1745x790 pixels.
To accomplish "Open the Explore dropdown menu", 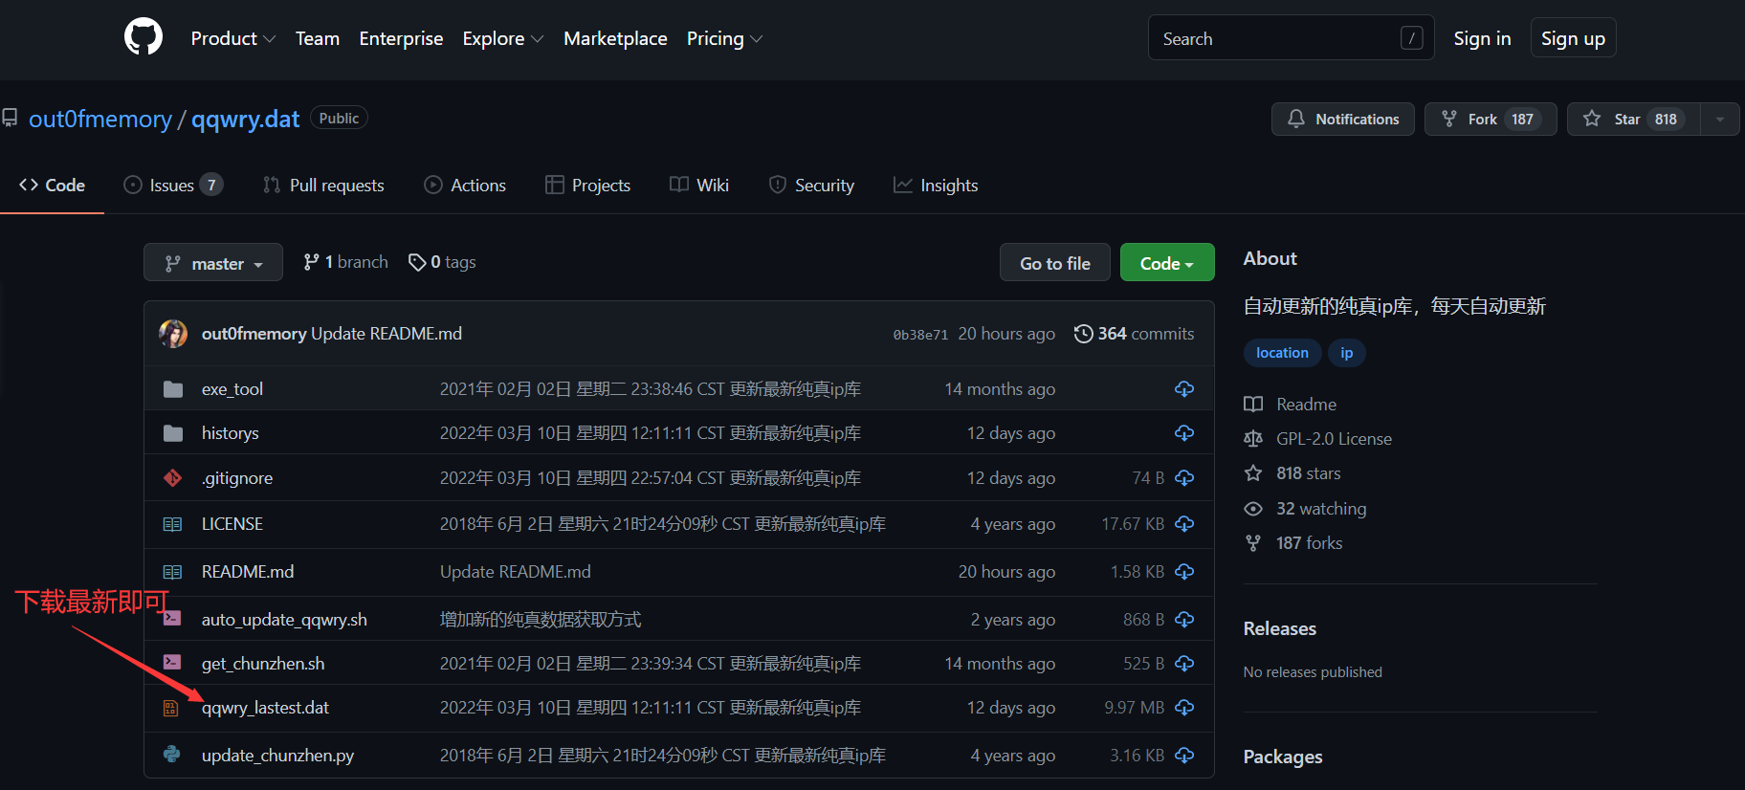I will click(502, 38).
